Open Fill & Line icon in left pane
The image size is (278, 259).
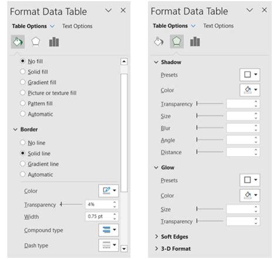(18, 42)
